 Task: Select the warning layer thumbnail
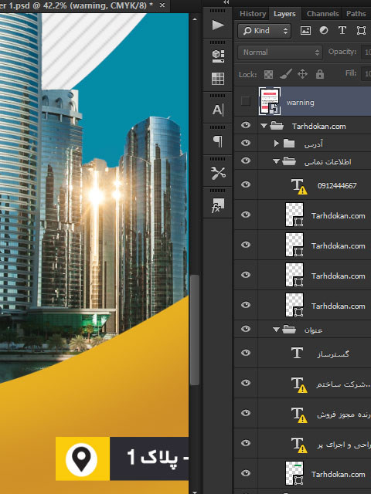270,101
